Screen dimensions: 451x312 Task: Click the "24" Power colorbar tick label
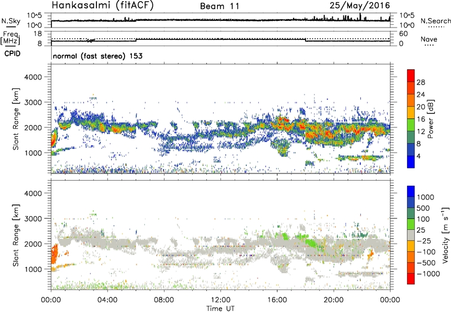[421, 95]
